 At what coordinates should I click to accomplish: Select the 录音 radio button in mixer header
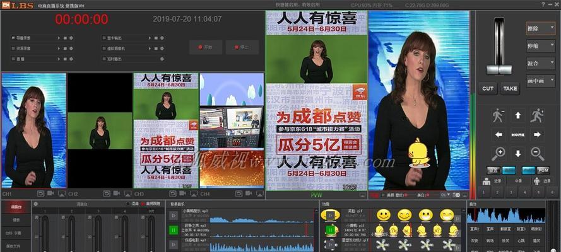tap(128, 204)
